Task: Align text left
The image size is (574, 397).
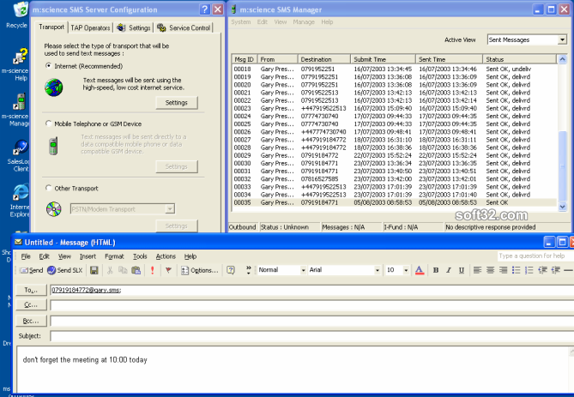Action: (477, 270)
